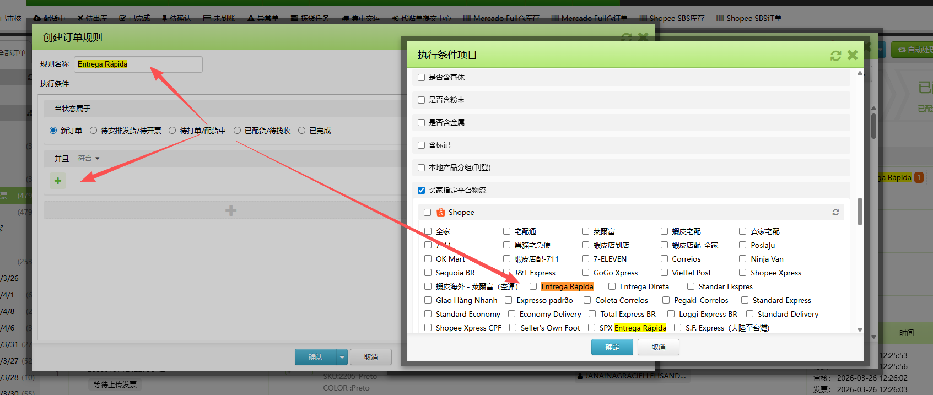Click 取消 in the create rule dialog
Viewport: 933px width, 395px height.
pyautogui.click(x=371, y=358)
